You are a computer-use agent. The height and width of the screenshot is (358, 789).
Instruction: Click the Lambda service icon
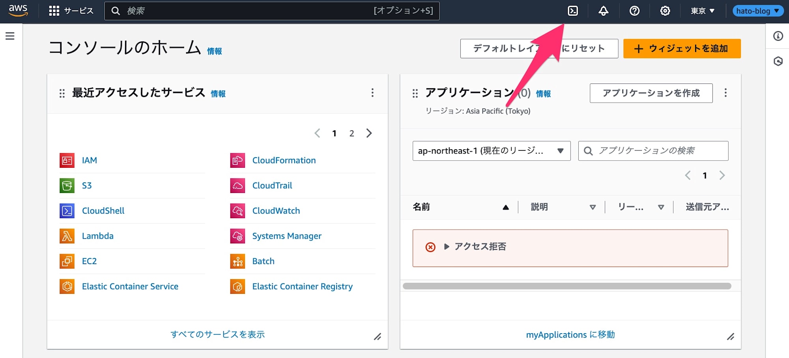pos(67,236)
